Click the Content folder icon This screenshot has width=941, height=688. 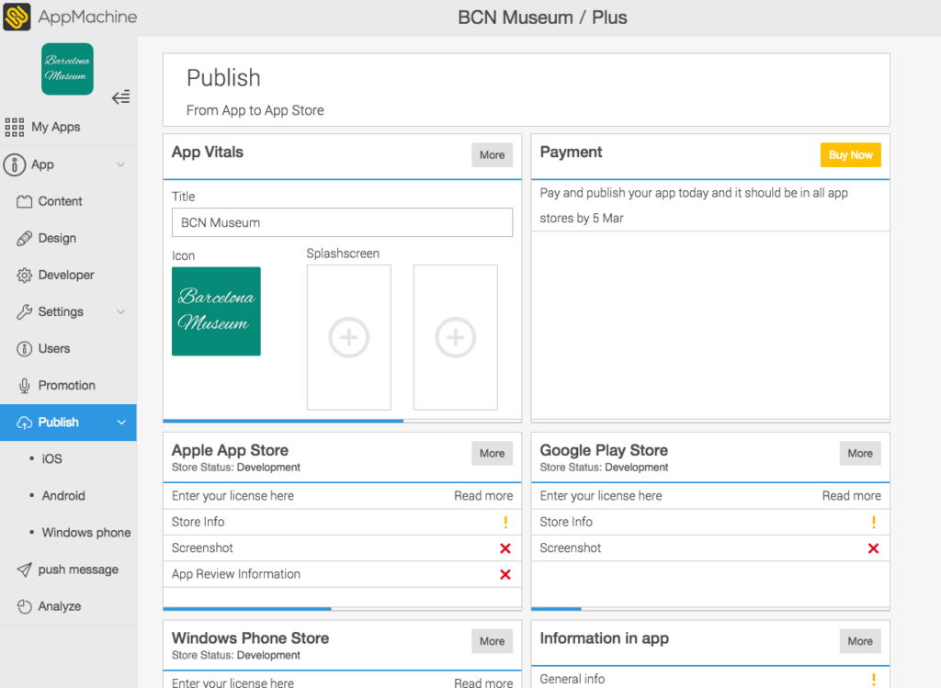coord(24,201)
